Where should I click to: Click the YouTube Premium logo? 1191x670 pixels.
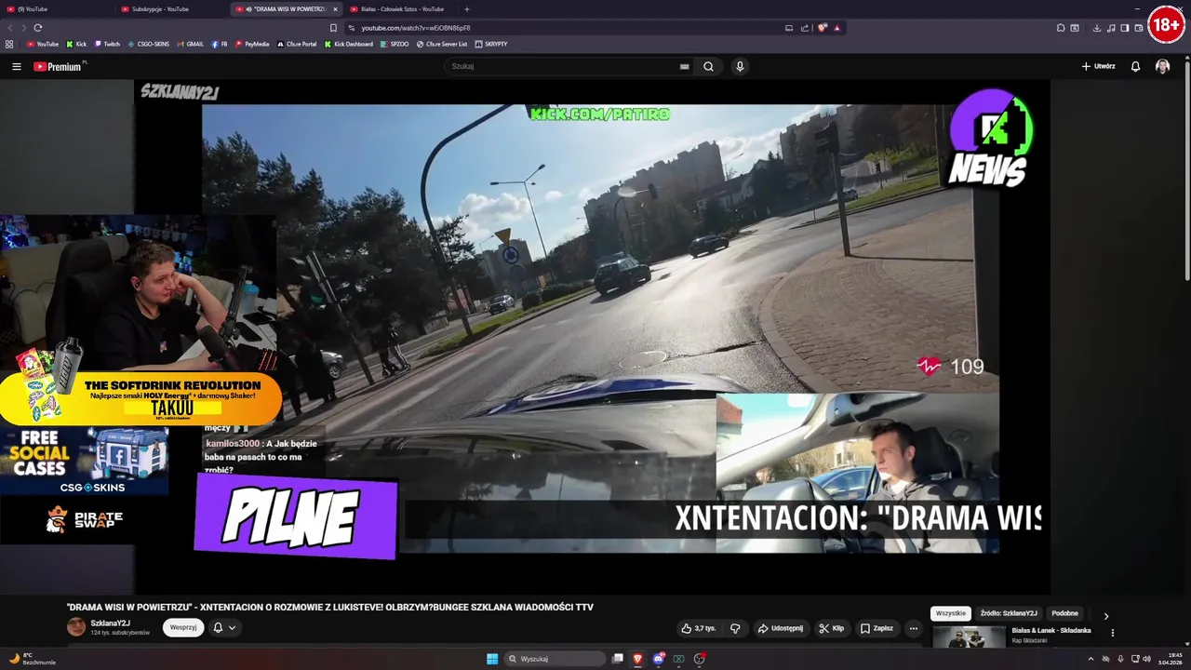point(58,66)
